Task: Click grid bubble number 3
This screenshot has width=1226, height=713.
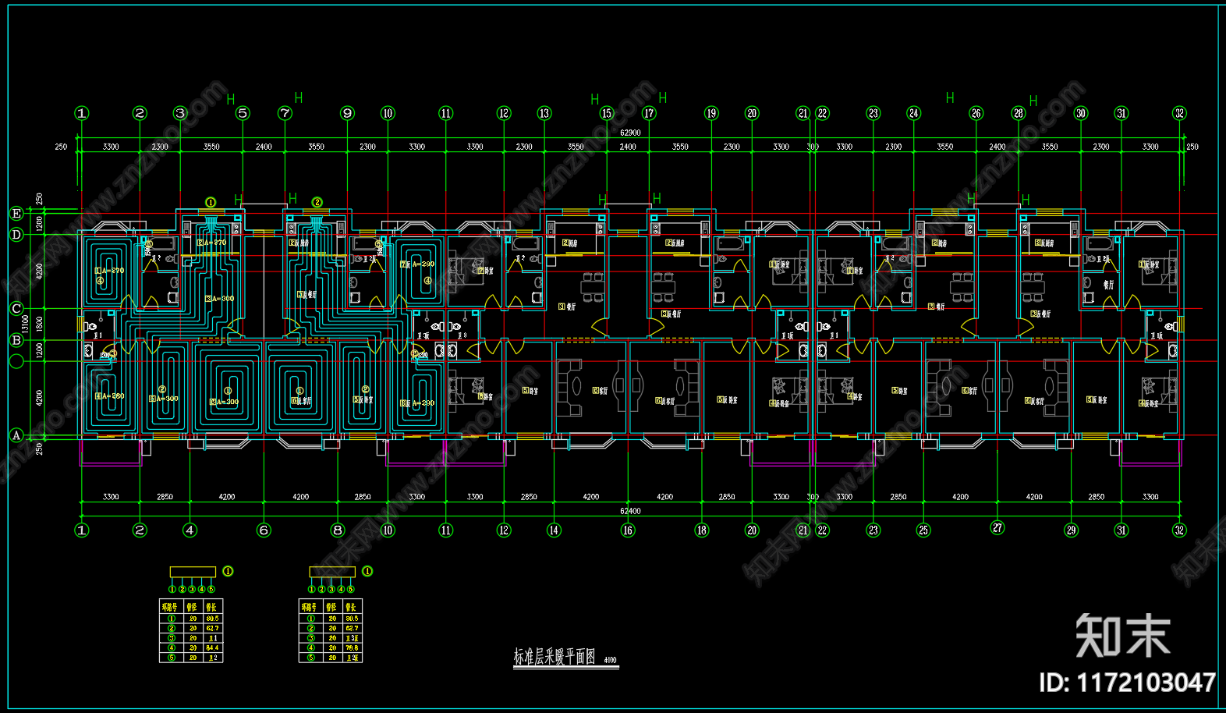Action: (x=180, y=113)
